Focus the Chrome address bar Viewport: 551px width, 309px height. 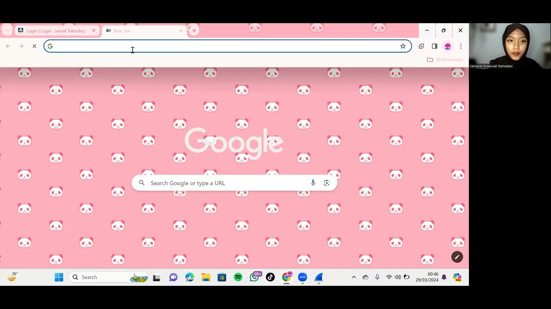pos(227,46)
